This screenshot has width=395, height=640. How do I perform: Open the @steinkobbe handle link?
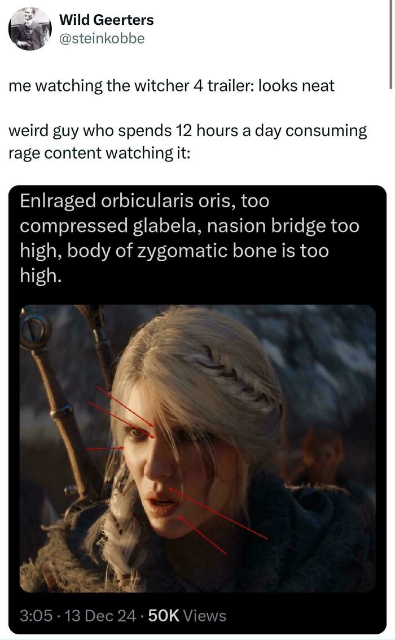click(x=102, y=38)
